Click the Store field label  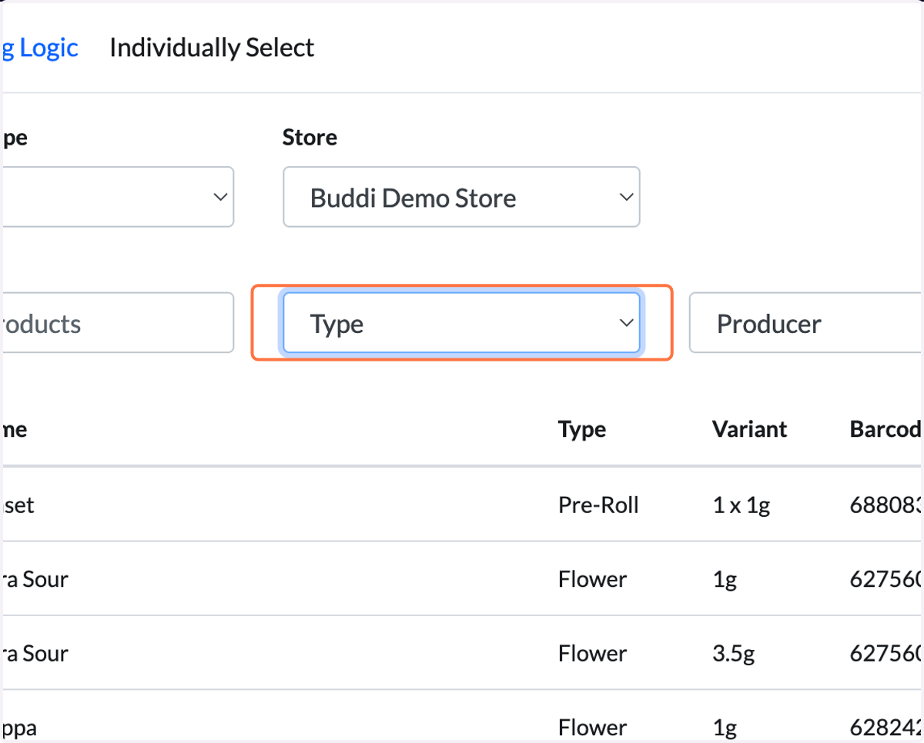[x=310, y=138]
